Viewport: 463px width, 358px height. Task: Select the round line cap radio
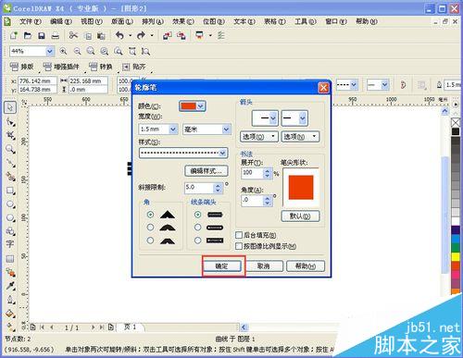(x=198, y=228)
